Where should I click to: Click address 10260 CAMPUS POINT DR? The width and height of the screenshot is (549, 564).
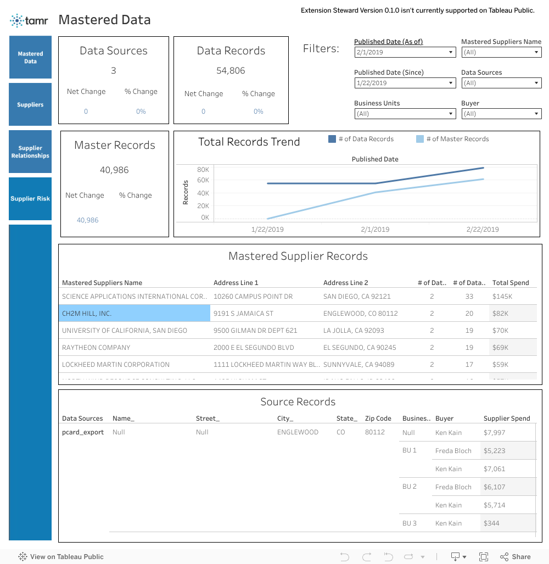click(x=253, y=297)
